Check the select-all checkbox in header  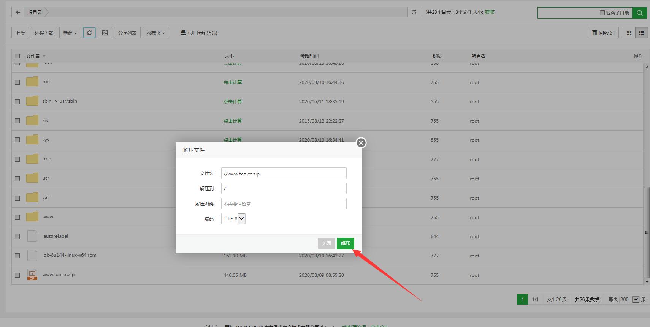click(17, 56)
